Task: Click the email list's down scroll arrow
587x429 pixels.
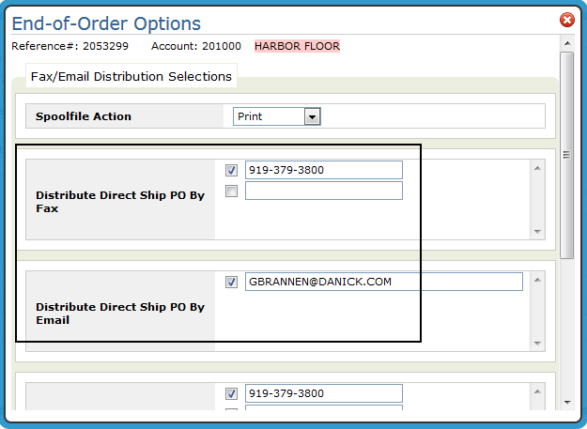Action: coord(537,344)
